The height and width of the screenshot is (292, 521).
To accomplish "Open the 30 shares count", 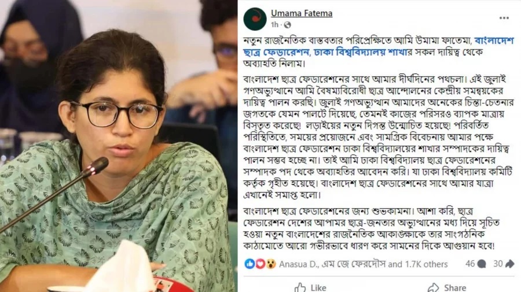I will (x=498, y=264).
